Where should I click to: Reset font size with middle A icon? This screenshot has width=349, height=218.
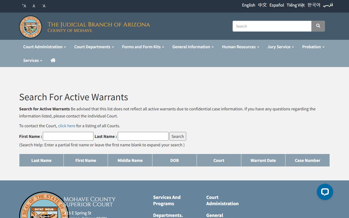pyautogui.click(x=34, y=6)
